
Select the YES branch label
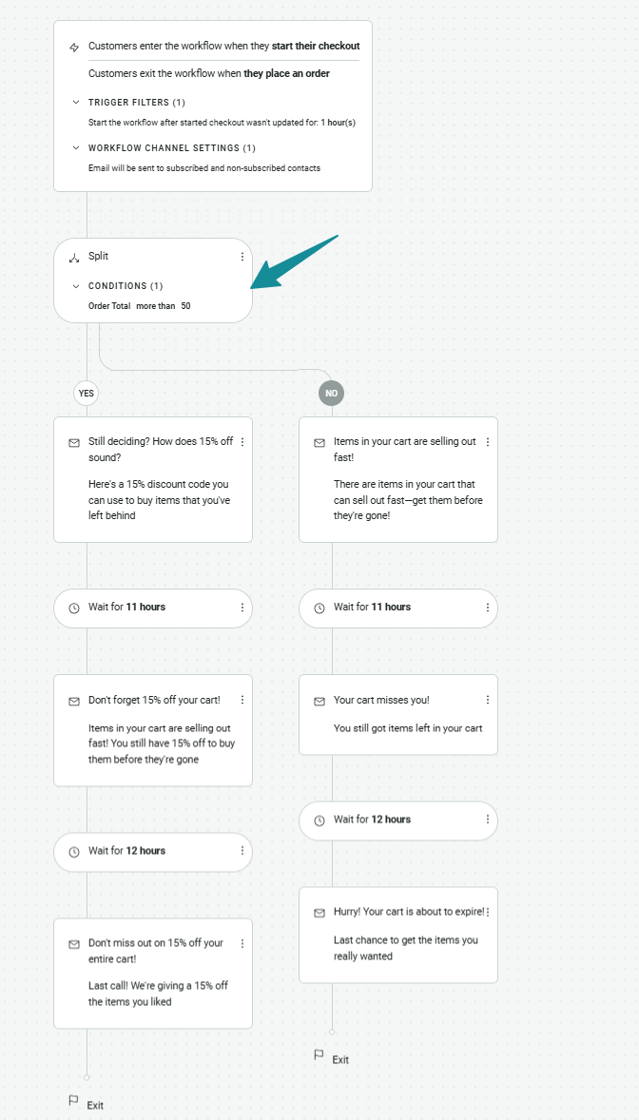click(86, 393)
